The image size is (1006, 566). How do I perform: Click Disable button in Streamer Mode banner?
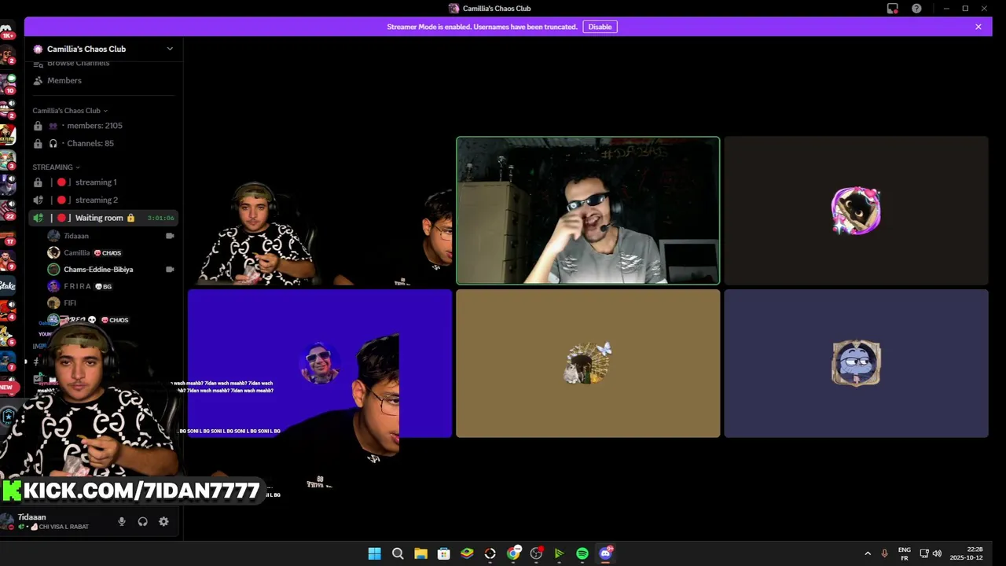click(600, 27)
